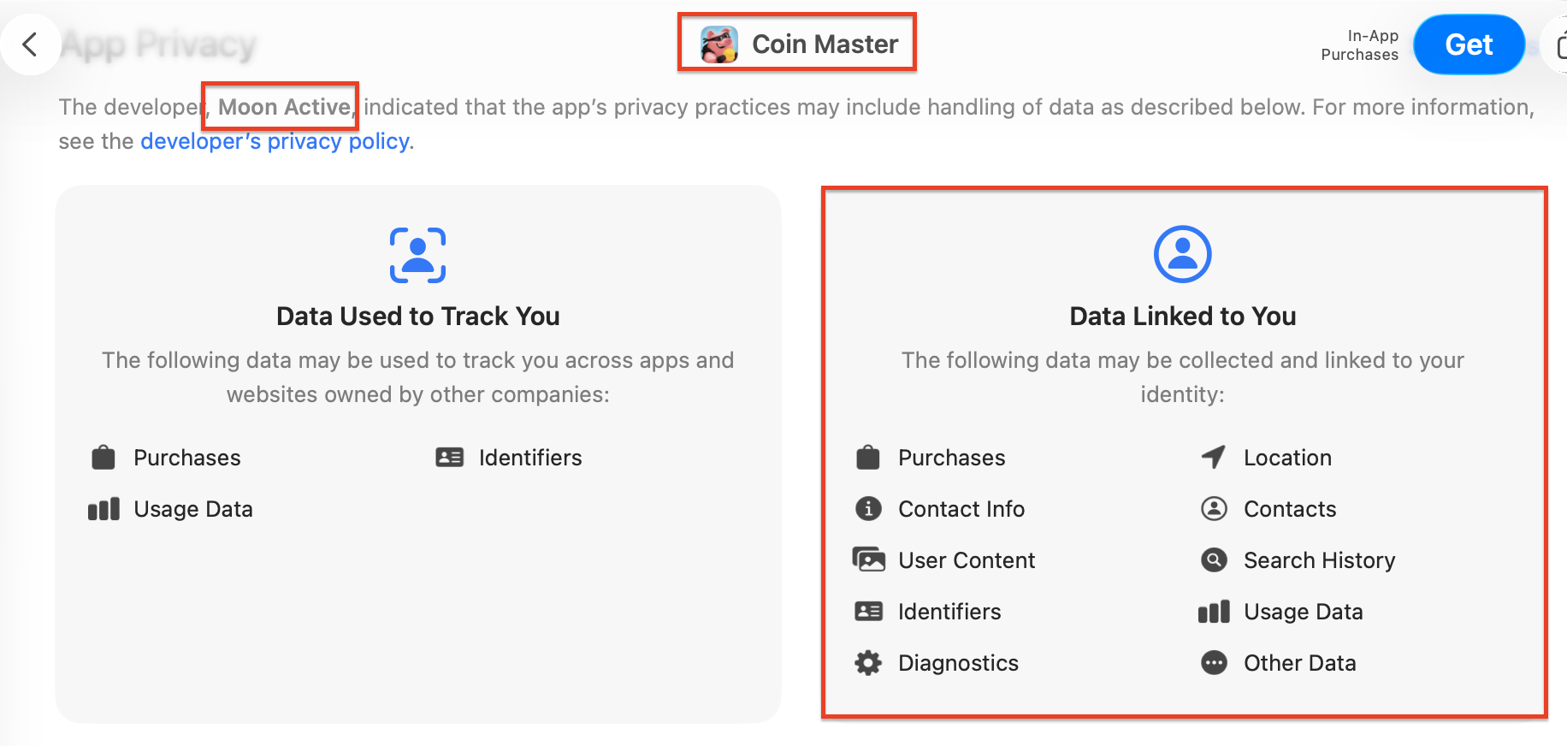Image resolution: width=1567 pixels, height=746 pixels.
Task: Click the Contacts person icon
Action: (1213, 509)
